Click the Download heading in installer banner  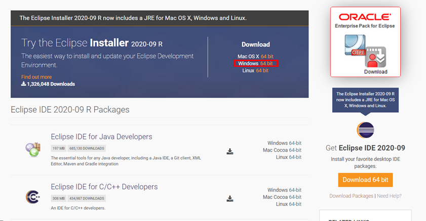coord(256,45)
